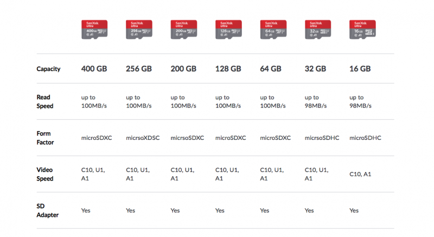
Task: Click SD Adapter Yes under 200 GB
Action: (x=175, y=210)
